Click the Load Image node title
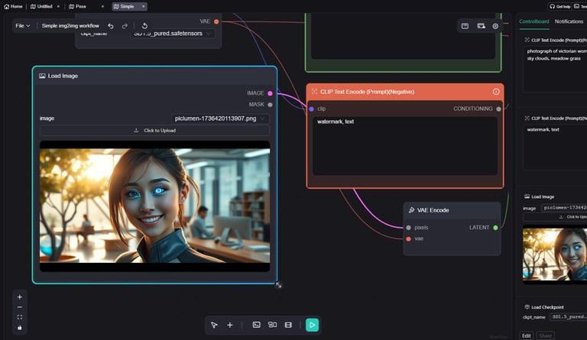 click(x=63, y=76)
